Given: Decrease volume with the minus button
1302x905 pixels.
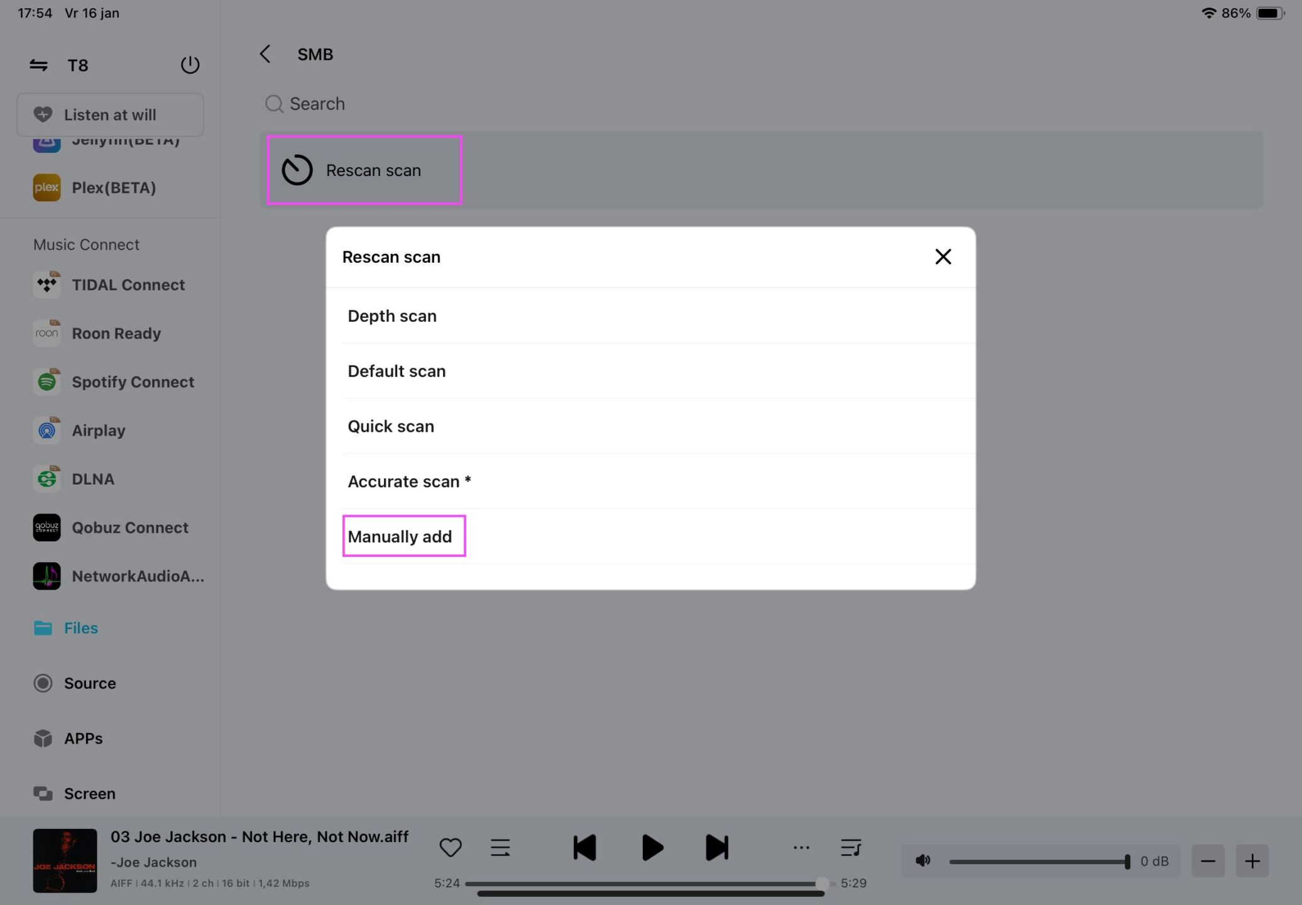Looking at the screenshot, I should pyautogui.click(x=1208, y=861).
